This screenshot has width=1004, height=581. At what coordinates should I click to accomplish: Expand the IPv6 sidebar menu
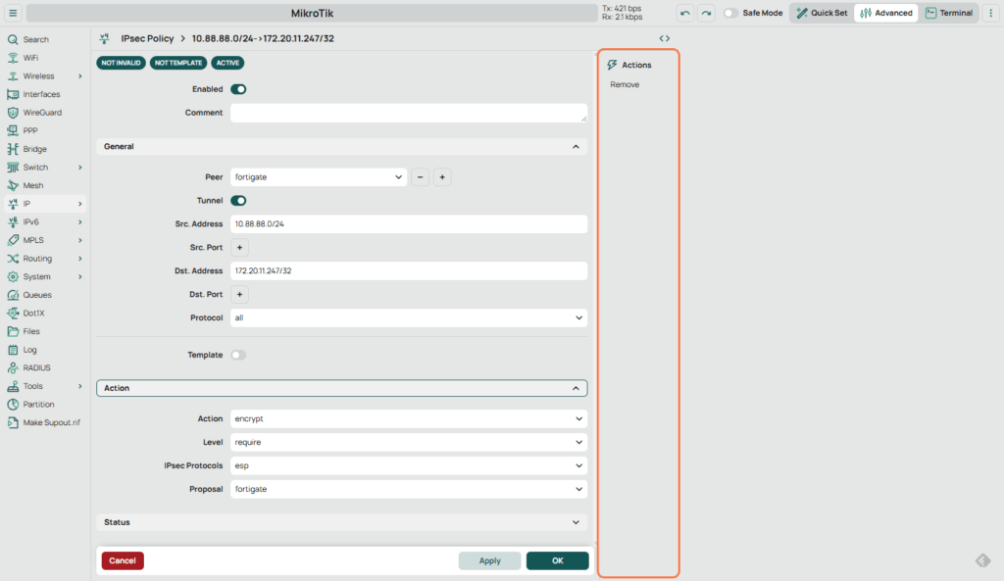tap(45, 222)
